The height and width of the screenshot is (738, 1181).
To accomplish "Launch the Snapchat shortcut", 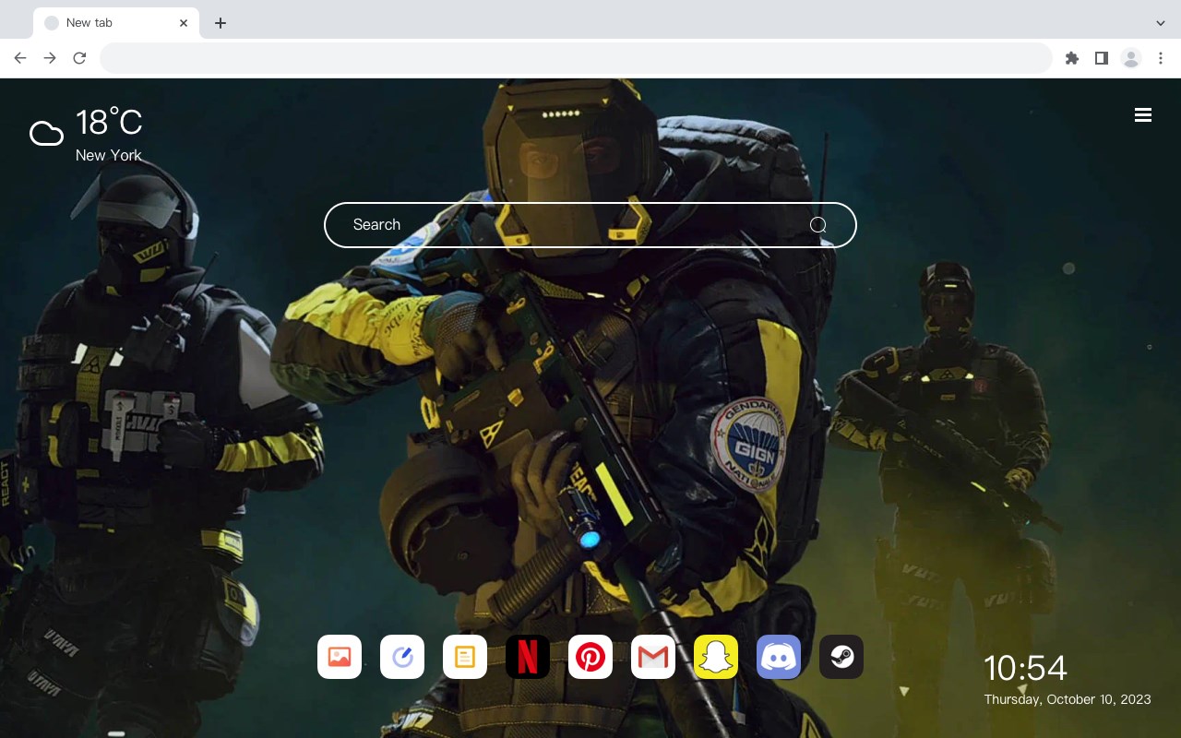I will point(716,657).
